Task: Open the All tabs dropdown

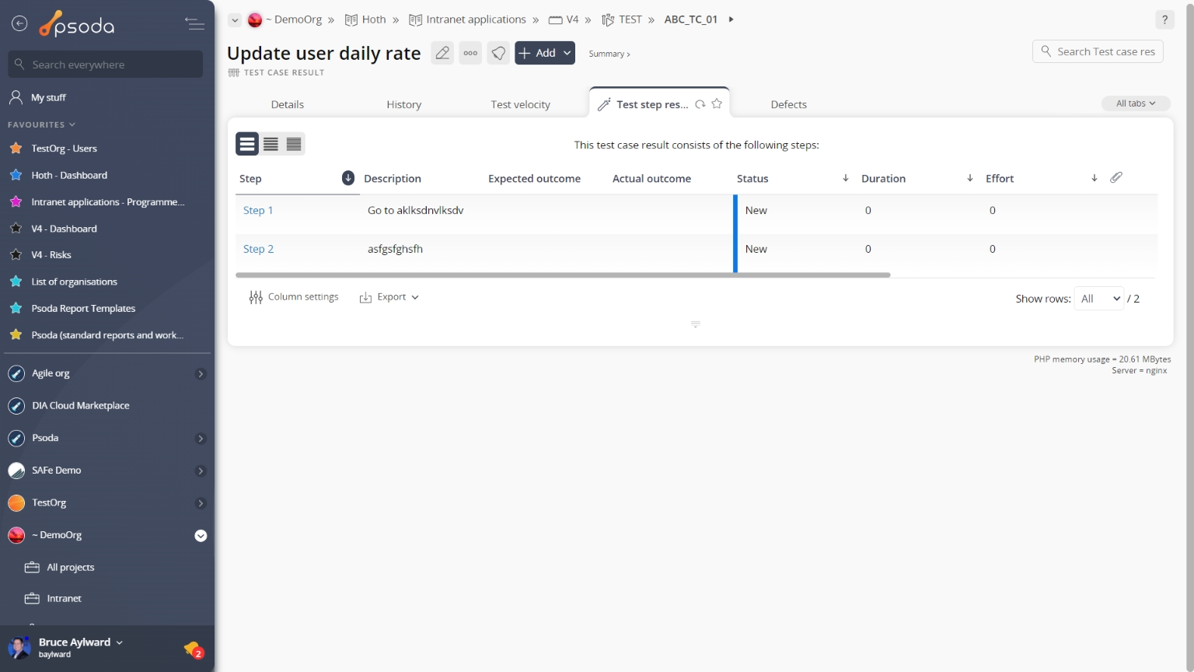Action: pyautogui.click(x=1136, y=103)
